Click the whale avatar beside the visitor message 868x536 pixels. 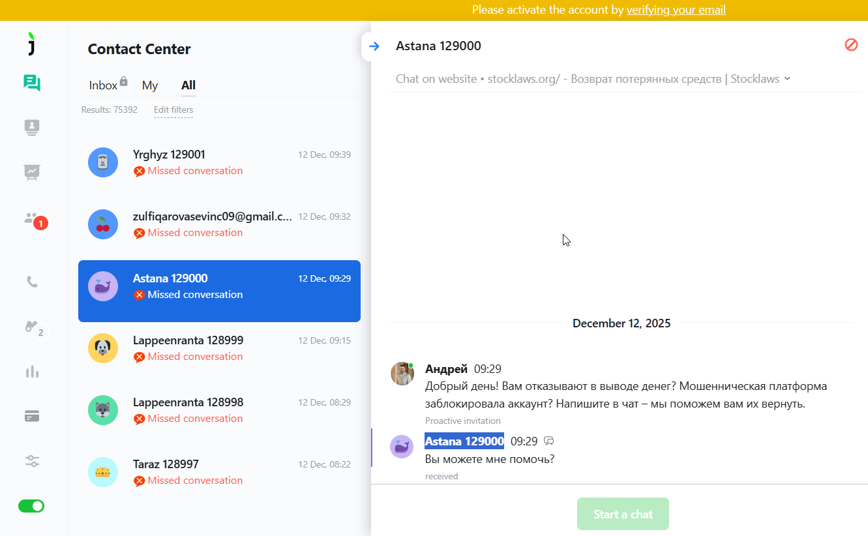click(402, 447)
